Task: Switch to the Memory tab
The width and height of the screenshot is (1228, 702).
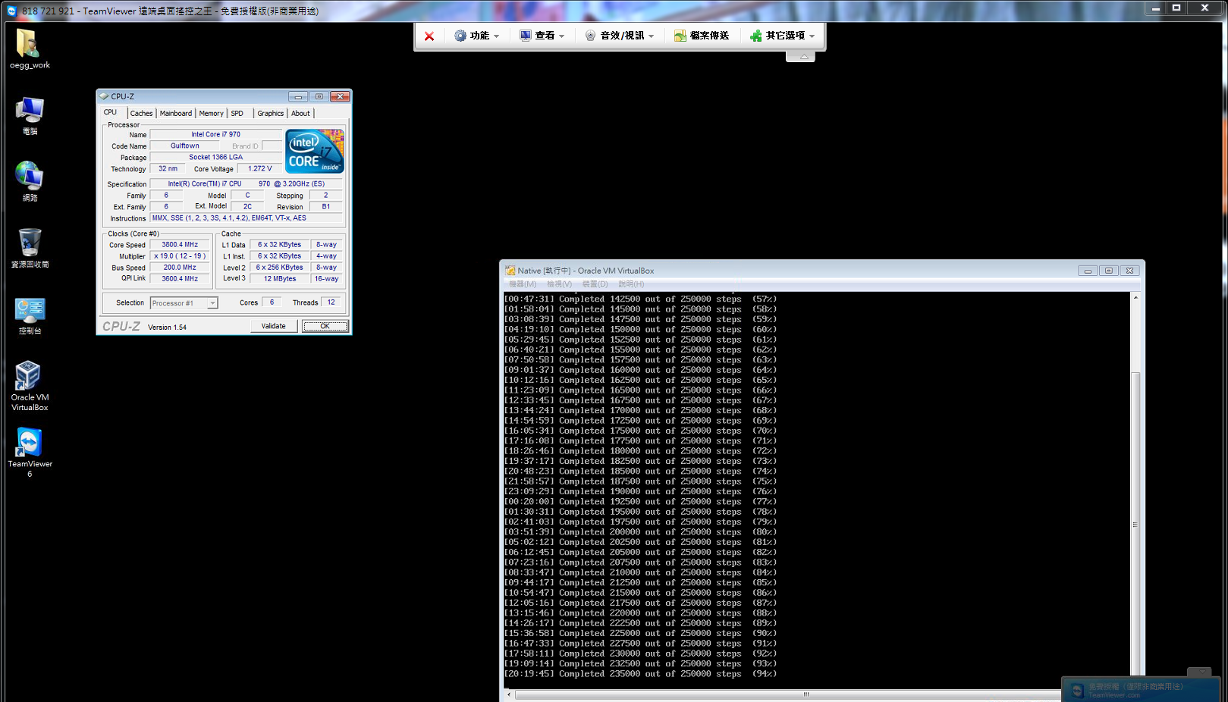Action: [x=212, y=114]
